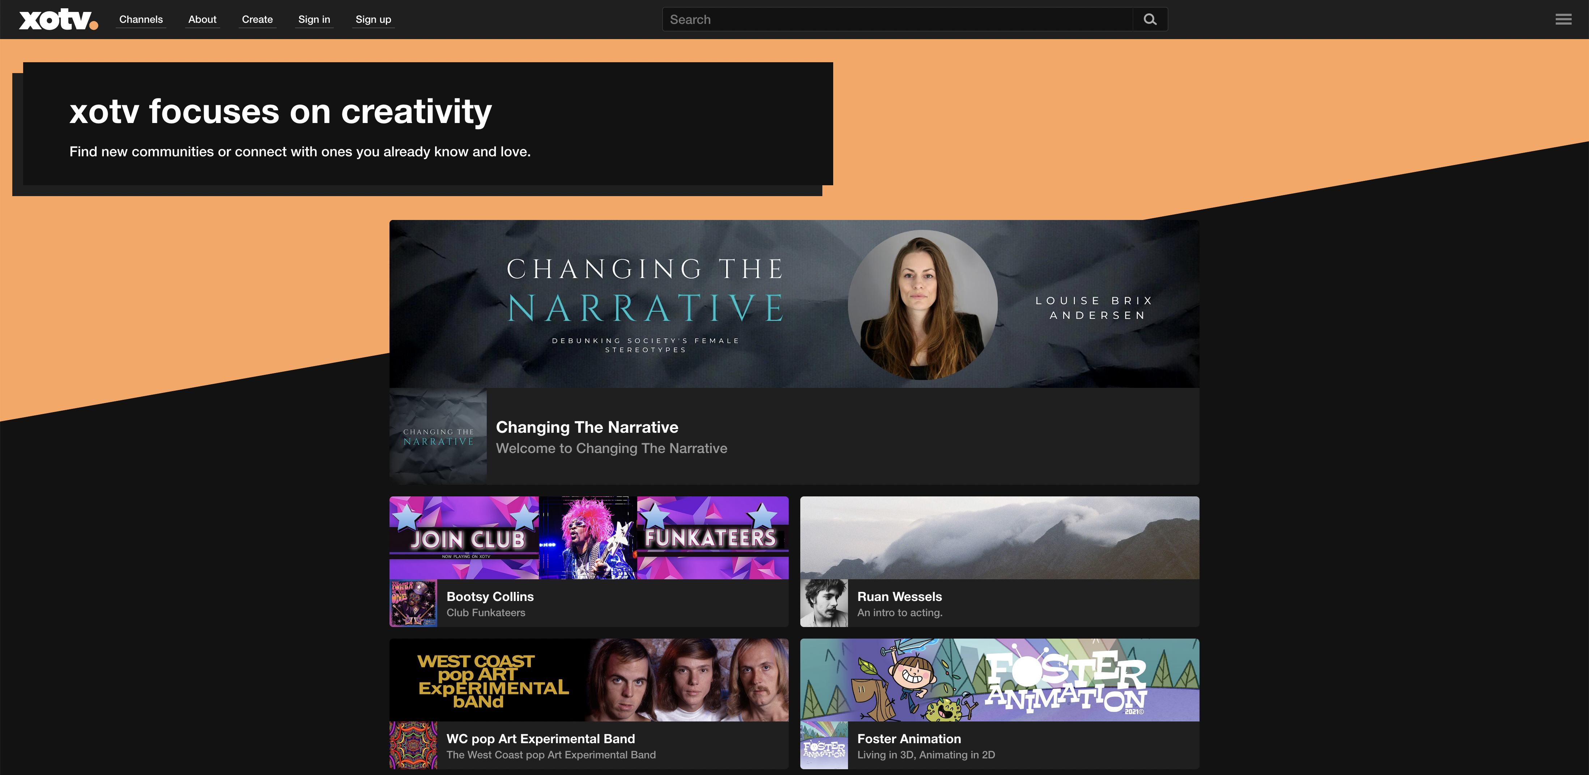
Task: Click the Changing The Narrative channel title
Action: pos(587,427)
